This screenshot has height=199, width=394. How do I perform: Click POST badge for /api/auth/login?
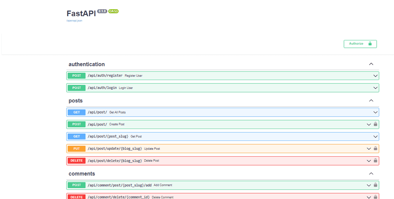click(77, 88)
